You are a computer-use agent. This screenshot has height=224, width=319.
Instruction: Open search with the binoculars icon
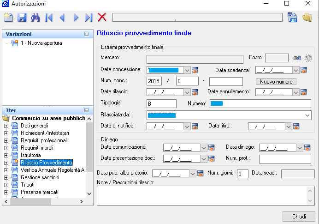click(35, 18)
